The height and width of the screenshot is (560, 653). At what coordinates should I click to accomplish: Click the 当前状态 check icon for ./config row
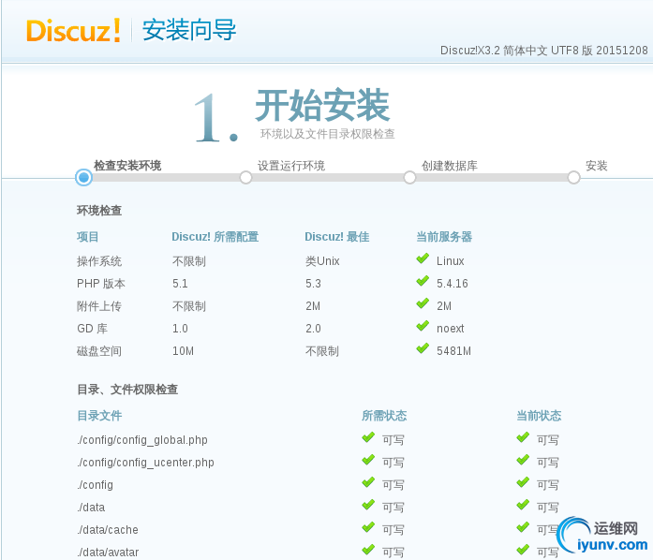click(523, 482)
